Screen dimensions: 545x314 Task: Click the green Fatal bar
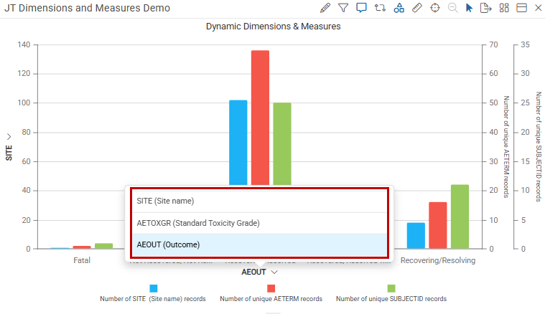click(104, 246)
